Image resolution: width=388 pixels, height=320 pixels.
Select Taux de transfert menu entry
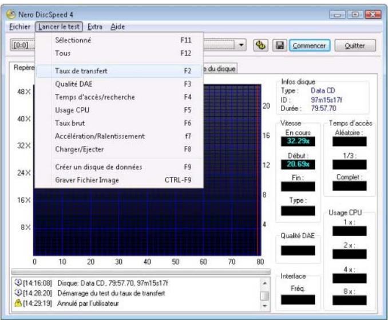click(119, 71)
